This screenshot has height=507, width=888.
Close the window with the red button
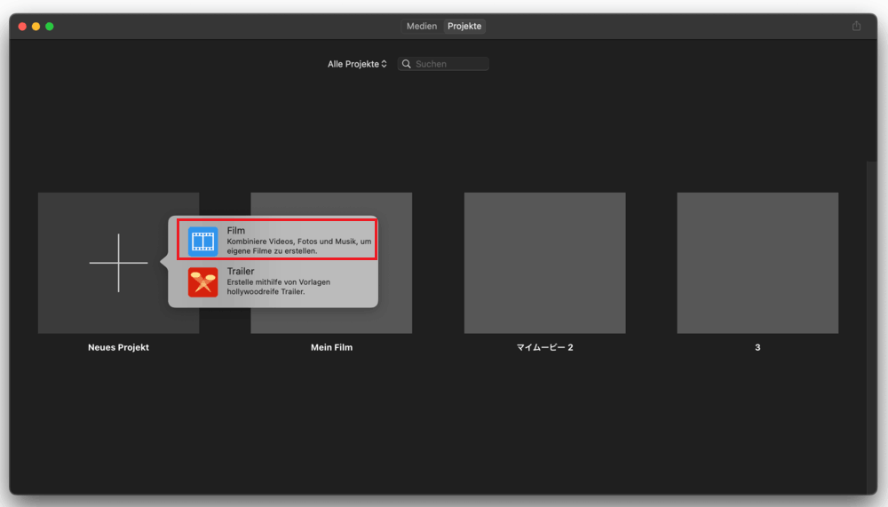[x=22, y=26]
